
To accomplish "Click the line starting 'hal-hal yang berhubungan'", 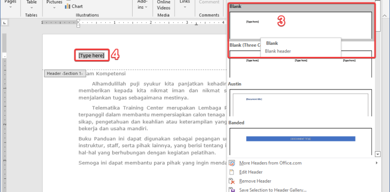I will tap(147, 153).
